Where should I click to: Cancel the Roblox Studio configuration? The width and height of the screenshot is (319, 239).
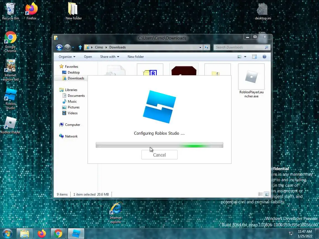click(159, 155)
